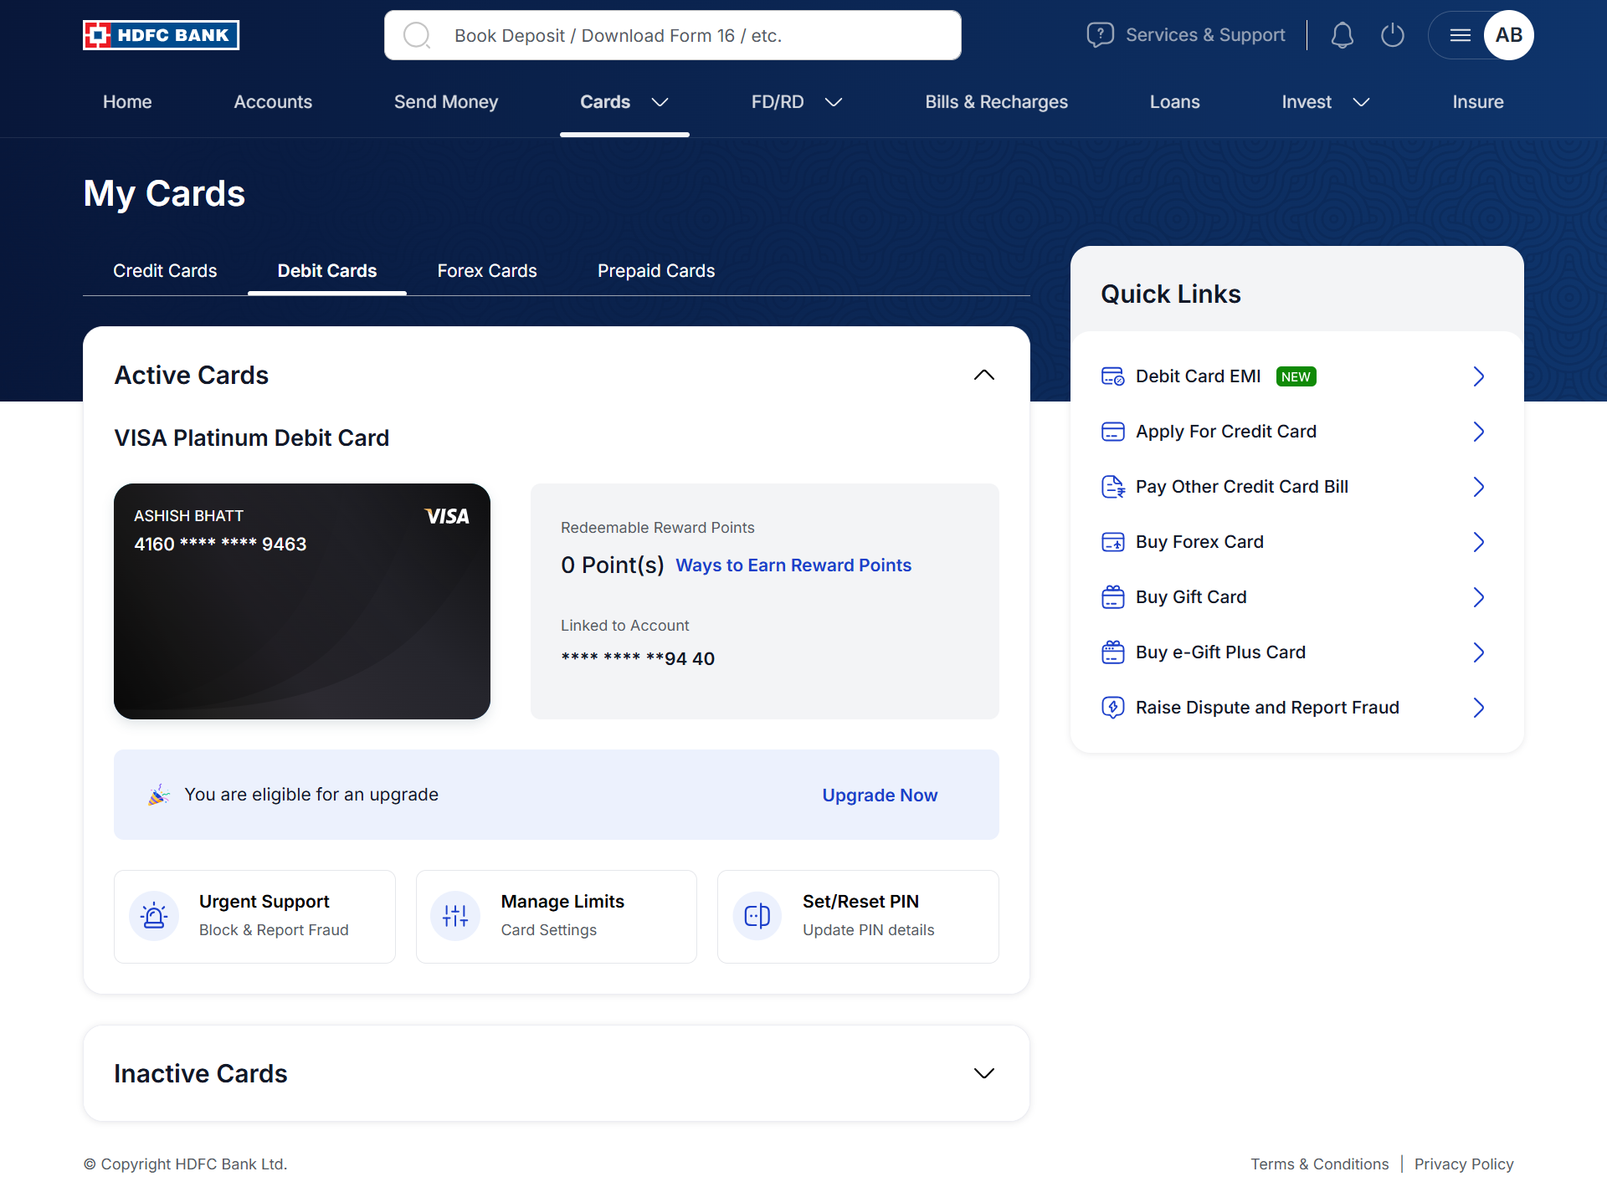This screenshot has width=1607, height=1197.
Task: Open Terms & Conditions link
Action: [1320, 1164]
